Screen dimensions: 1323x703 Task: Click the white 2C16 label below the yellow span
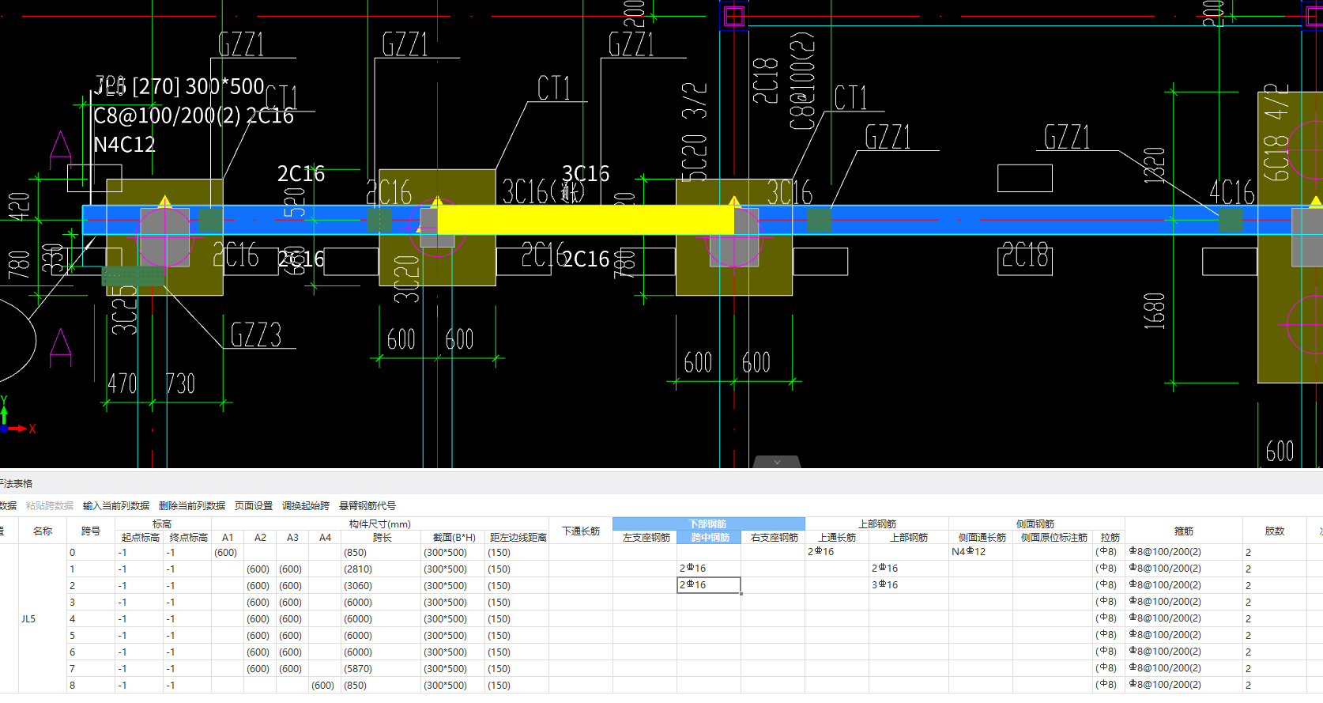tap(586, 259)
